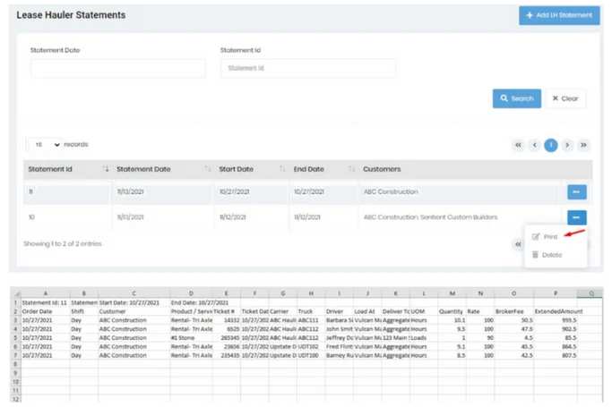The height and width of the screenshot is (407, 612).
Task: Click the Select All corner in spreadsheet
Action: point(15,293)
